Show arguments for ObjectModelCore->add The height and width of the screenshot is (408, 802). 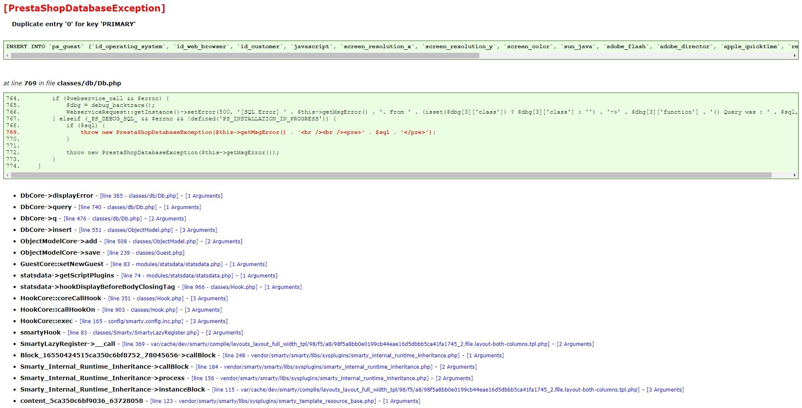point(224,242)
